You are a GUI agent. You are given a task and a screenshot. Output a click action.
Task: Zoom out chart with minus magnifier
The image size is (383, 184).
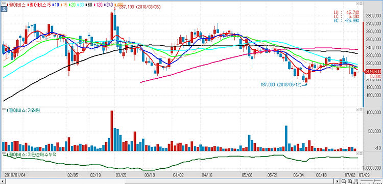[x=344, y=181]
